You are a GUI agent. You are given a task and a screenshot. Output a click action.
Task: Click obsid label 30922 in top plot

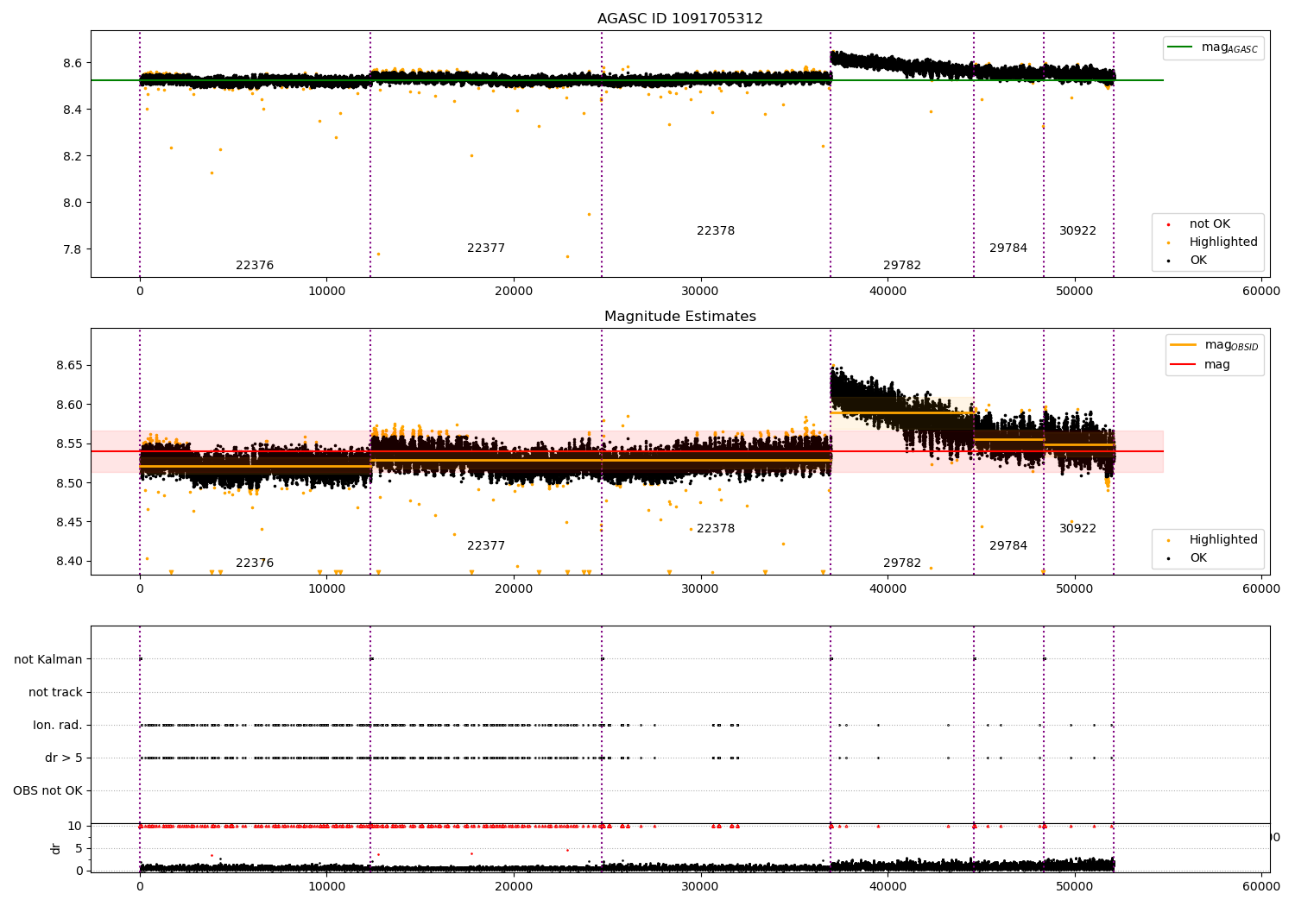(1077, 231)
